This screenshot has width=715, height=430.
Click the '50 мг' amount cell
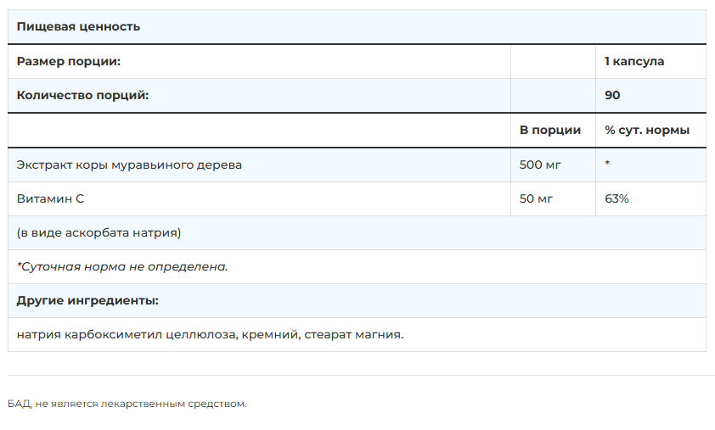[x=537, y=198]
